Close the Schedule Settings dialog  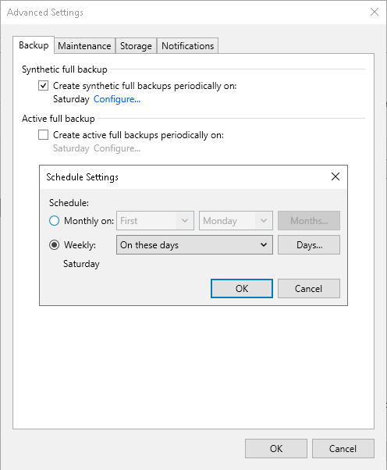(x=336, y=176)
